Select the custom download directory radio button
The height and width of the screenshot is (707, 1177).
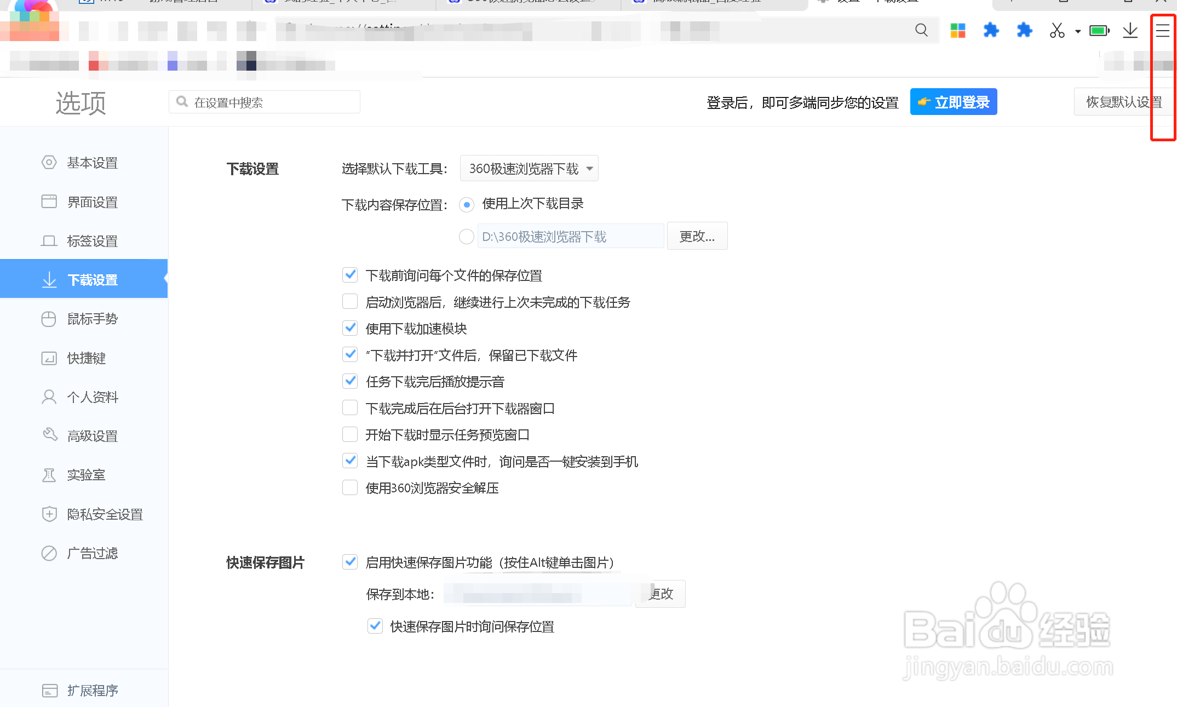[x=466, y=236]
